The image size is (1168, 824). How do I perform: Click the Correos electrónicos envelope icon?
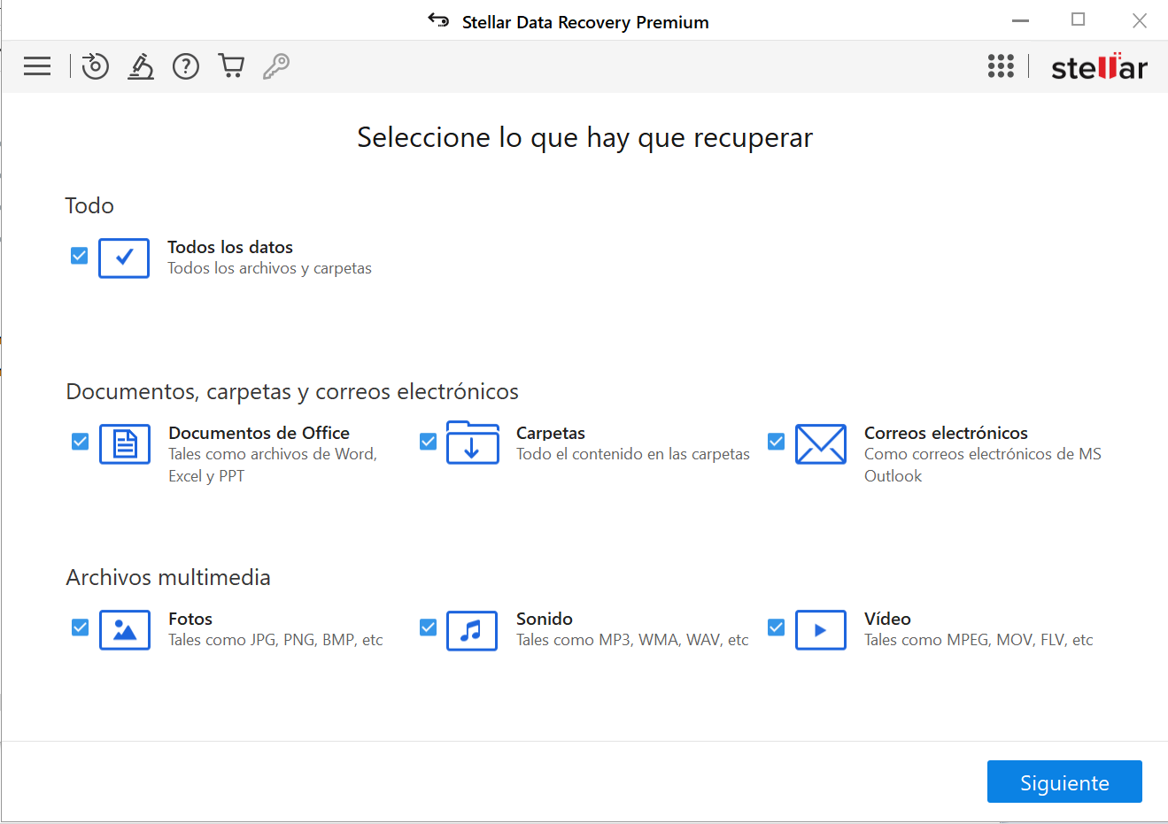[x=820, y=443]
